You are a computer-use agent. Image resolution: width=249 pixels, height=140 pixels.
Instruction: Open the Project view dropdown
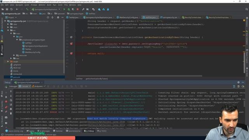pos(11,17)
